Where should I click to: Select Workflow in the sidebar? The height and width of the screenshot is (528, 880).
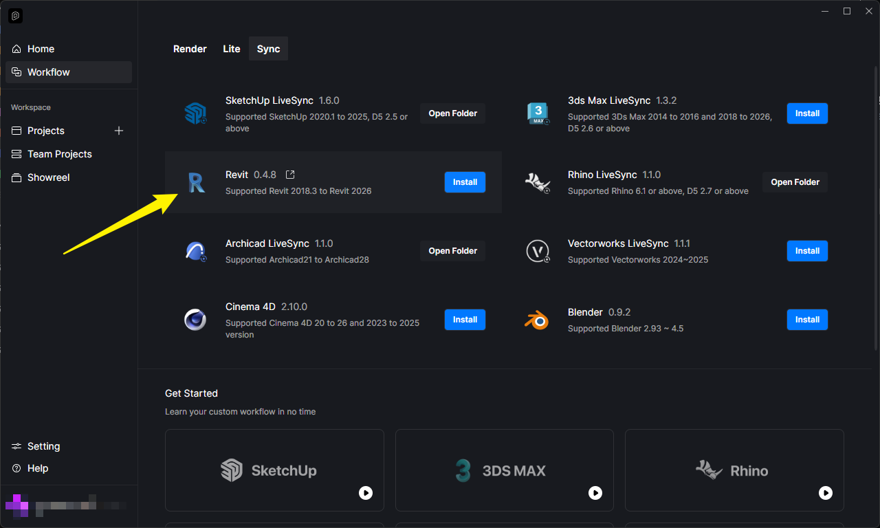[x=69, y=72]
